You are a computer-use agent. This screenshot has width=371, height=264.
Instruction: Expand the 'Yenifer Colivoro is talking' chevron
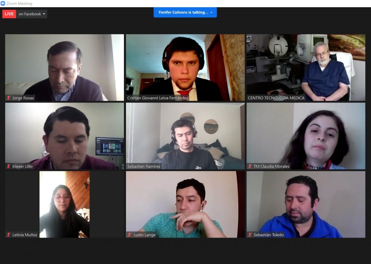pyautogui.click(x=212, y=12)
